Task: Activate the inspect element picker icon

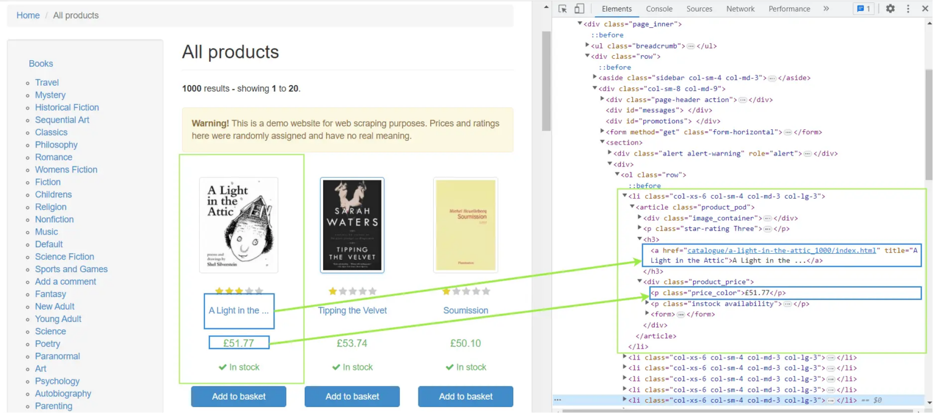Action: (562, 9)
